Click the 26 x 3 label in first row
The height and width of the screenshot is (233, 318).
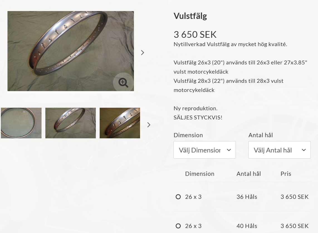[x=193, y=197]
